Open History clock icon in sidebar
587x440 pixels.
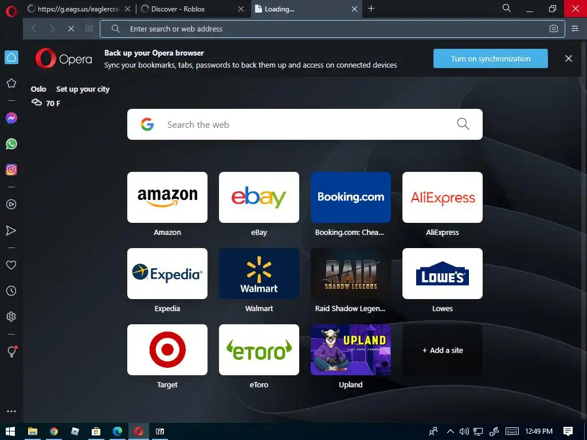coord(11,290)
